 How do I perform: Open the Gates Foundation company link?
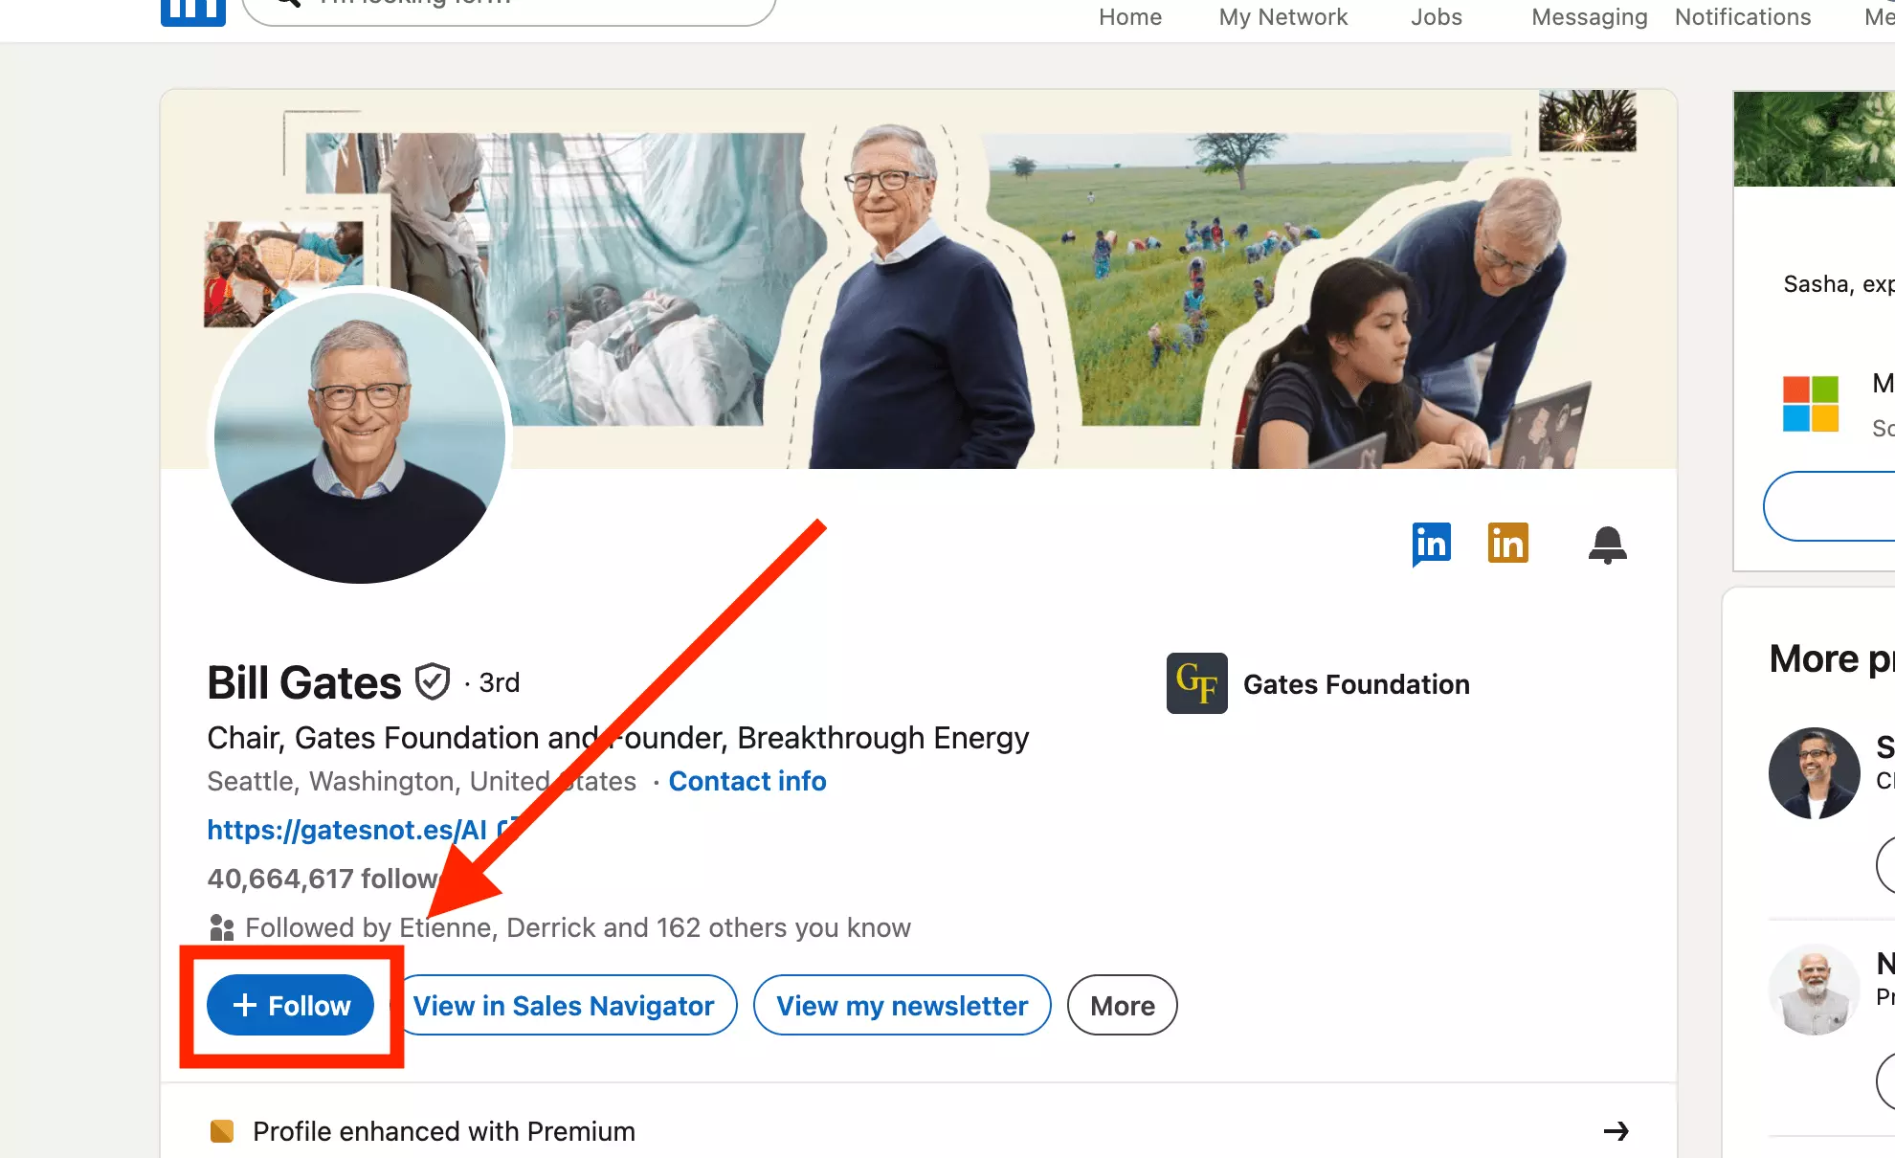pyautogui.click(x=1356, y=684)
